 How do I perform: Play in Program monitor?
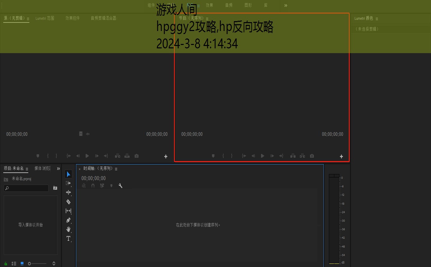point(263,156)
